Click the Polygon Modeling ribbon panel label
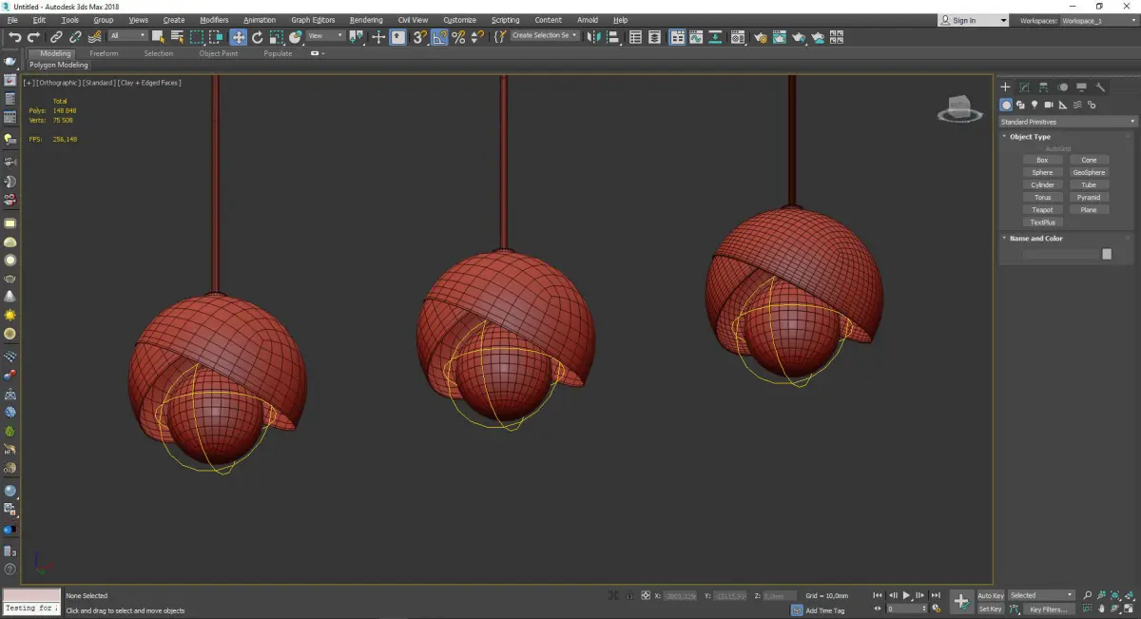 (x=59, y=66)
